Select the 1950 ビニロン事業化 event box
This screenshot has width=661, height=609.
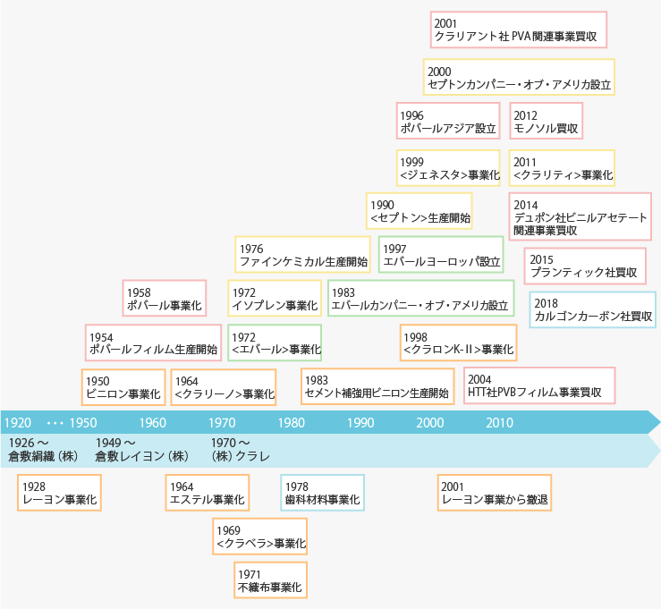pos(123,387)
